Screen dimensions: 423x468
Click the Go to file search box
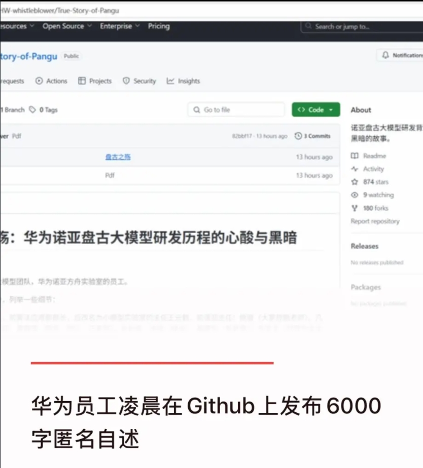tap(236, 110)
